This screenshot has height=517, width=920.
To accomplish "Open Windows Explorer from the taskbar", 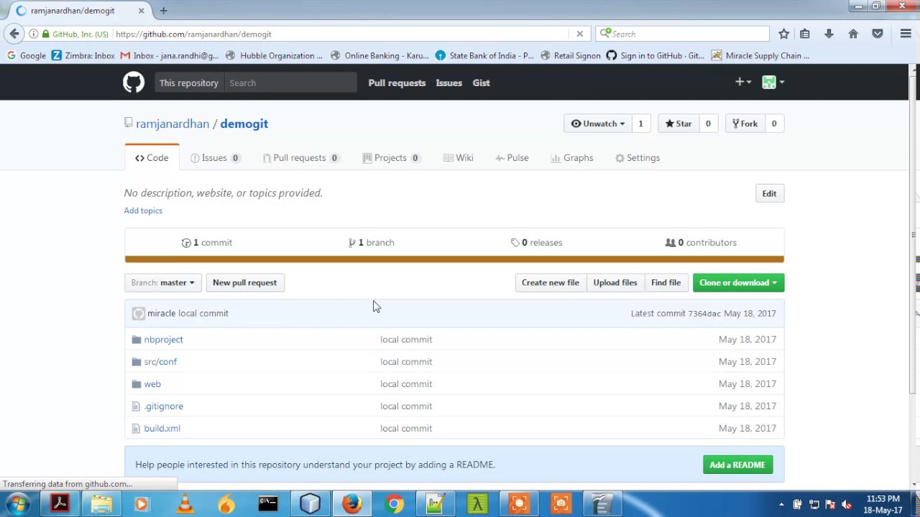I will tap(101, 504).
